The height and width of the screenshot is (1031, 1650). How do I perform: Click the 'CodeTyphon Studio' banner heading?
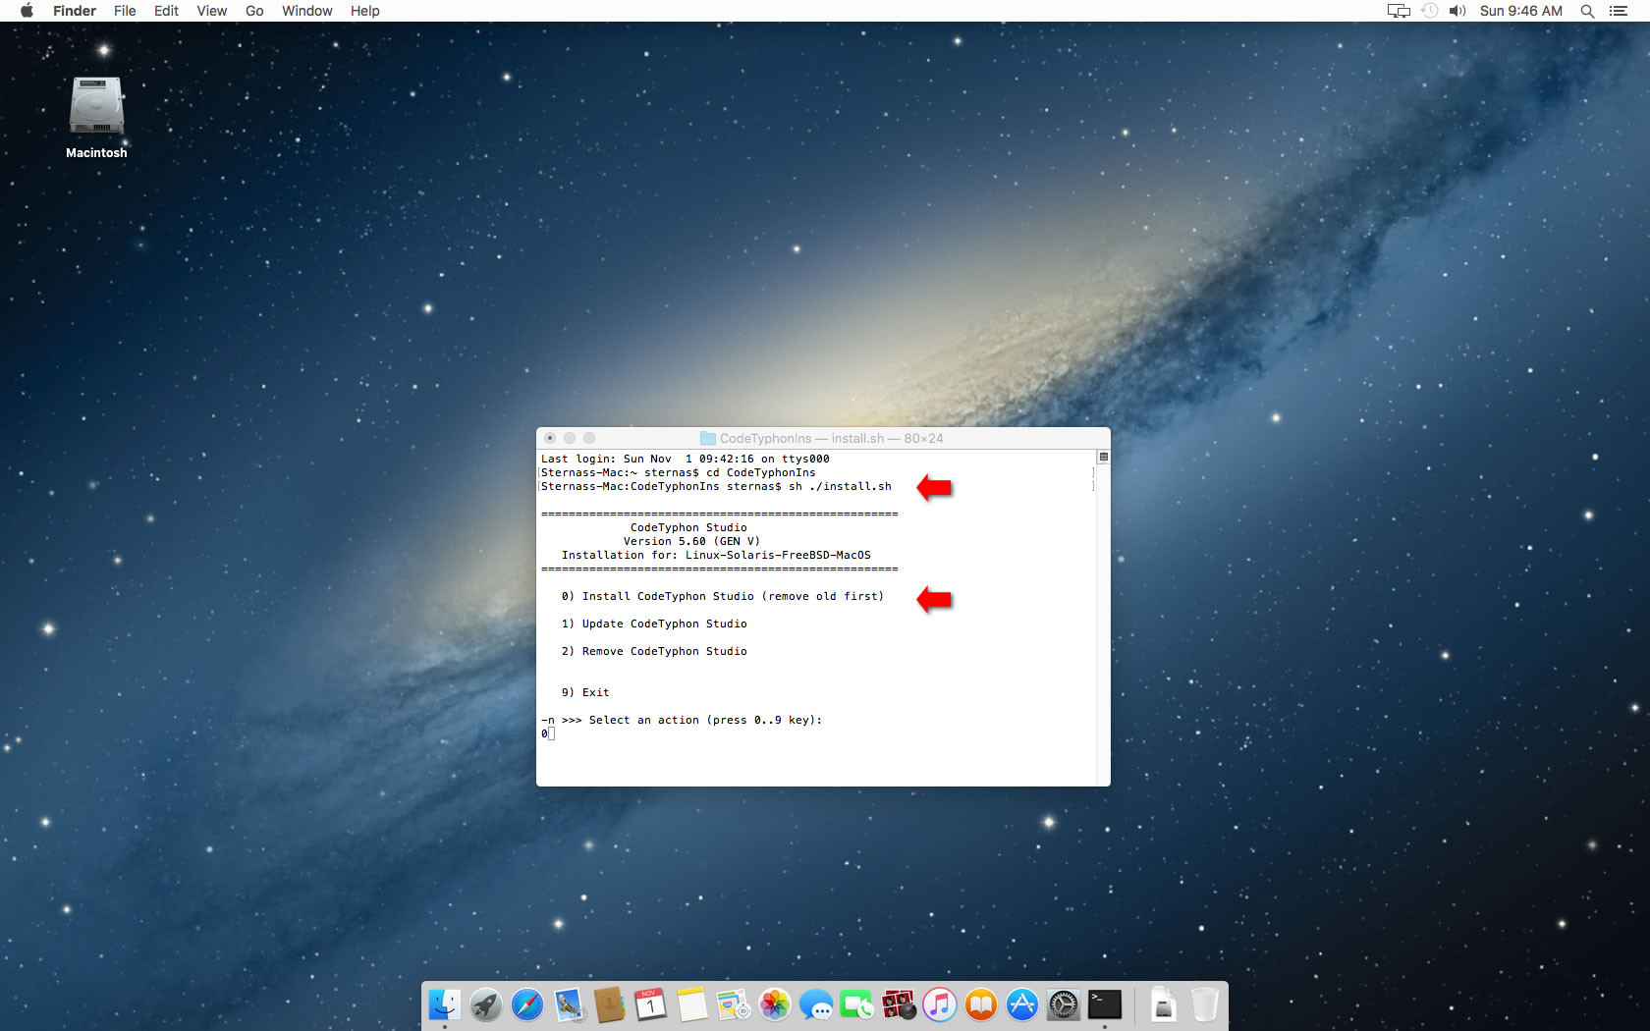click(x=688, y=527)
